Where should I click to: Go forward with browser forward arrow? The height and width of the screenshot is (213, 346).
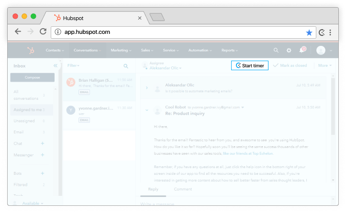click(x=31, y=32)
